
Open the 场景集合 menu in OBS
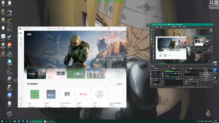point(174,27)
